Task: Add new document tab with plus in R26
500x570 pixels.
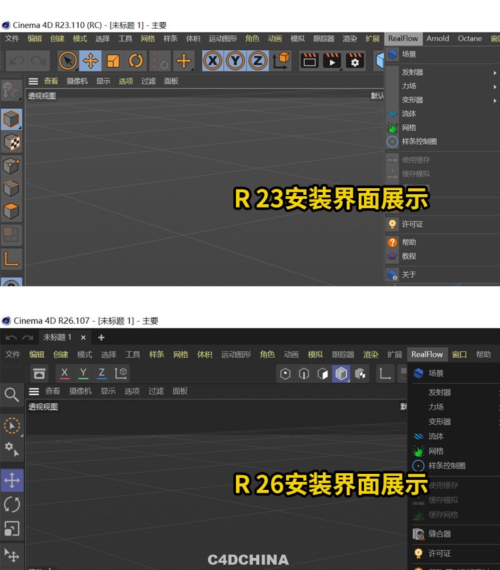Action: click(x=101, y=338)
